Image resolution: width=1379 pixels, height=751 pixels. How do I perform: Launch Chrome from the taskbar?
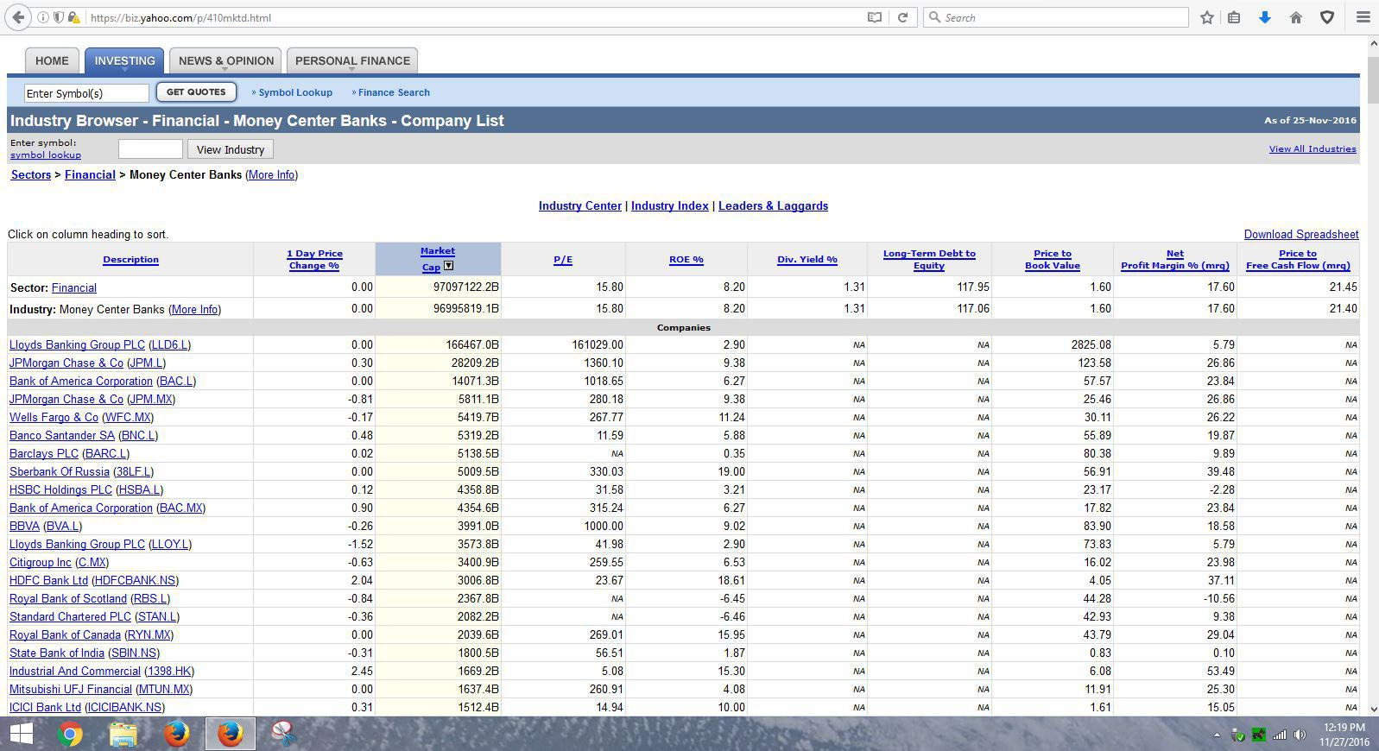click(x=70, y=734)
